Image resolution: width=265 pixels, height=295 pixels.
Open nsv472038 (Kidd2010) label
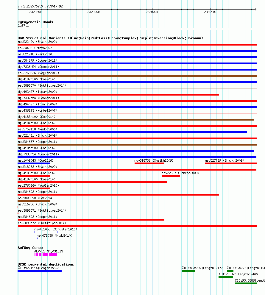54,235
